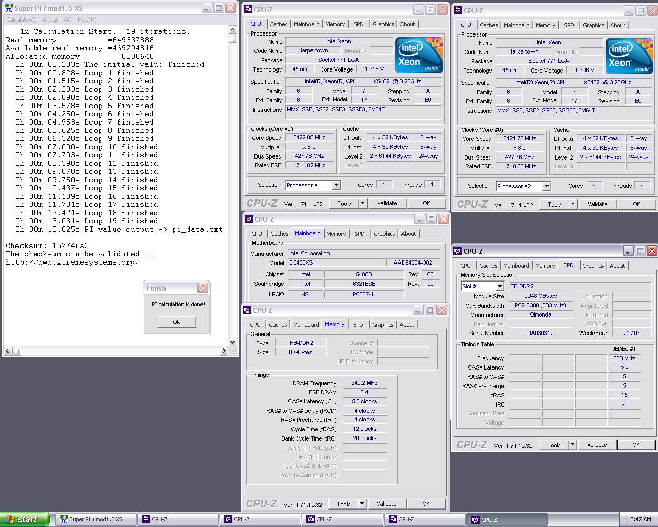Image resolution: width=658 pixels, height=527 pixels.
Task: Click the Core Speed value 3422.05 MHz
Action: point(309,138)
